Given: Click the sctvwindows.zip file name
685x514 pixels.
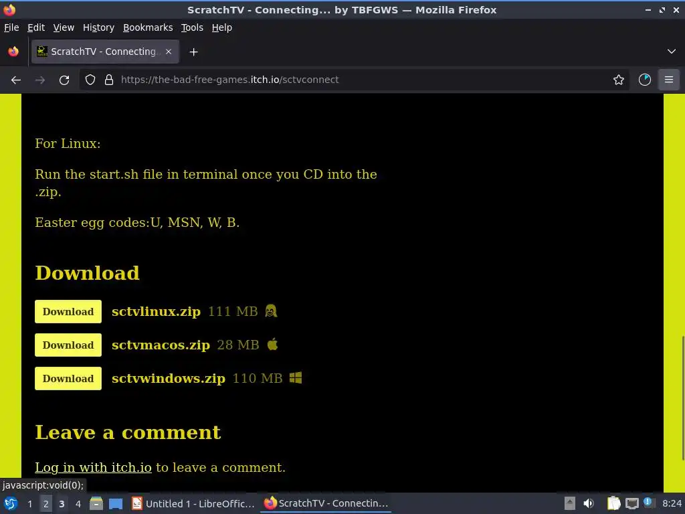Looking at the screenshot, I should click(168, 379).
